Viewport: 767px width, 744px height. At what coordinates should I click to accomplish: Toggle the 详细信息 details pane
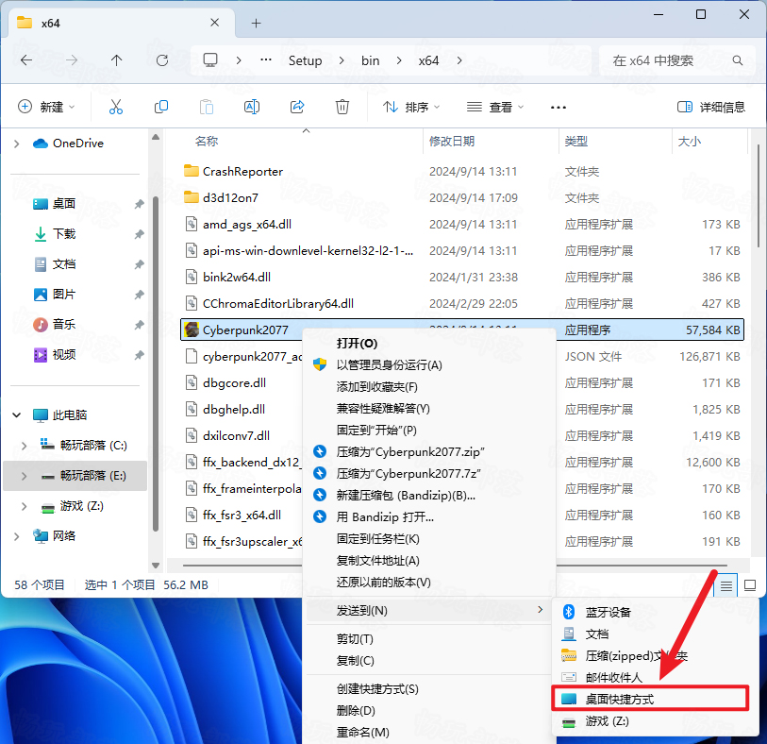[x=710, y=107]
